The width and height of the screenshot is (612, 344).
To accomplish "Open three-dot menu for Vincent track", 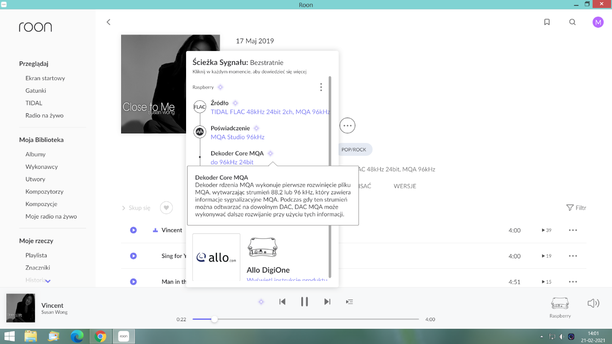I will [x=573, y=230].
